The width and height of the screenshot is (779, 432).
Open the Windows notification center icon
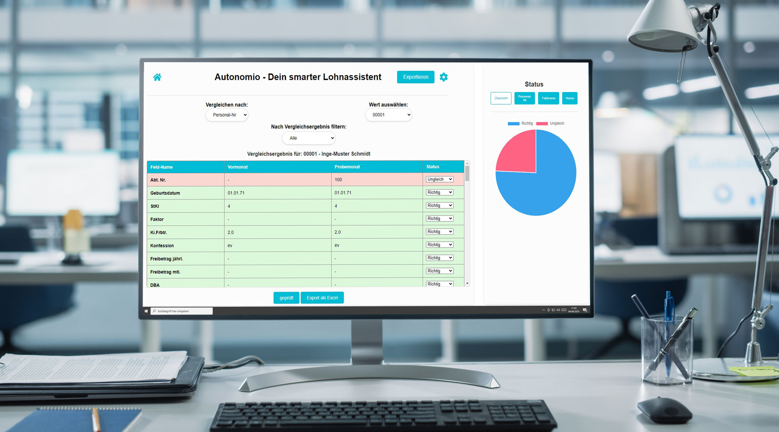585,310
